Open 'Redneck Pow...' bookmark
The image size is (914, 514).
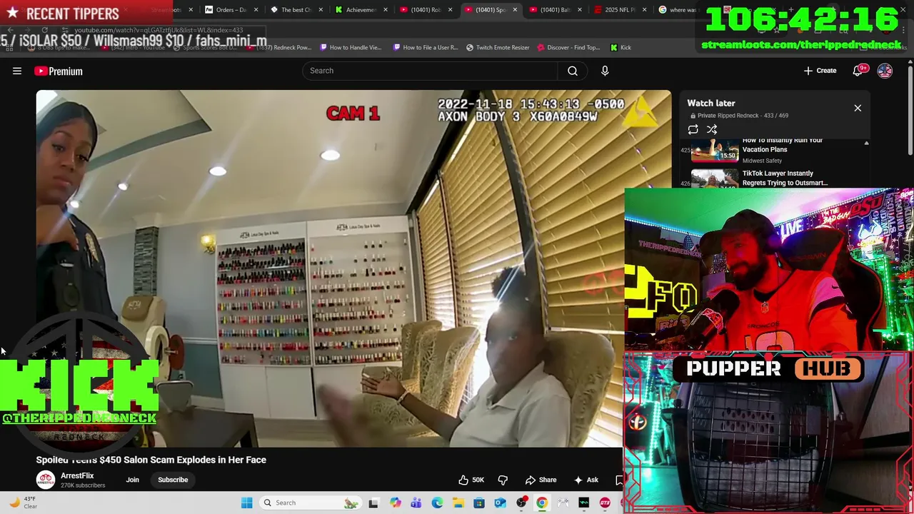click(279, 48)
